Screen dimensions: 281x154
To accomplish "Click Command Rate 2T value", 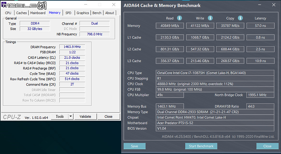I will click(x=72, y=84).
